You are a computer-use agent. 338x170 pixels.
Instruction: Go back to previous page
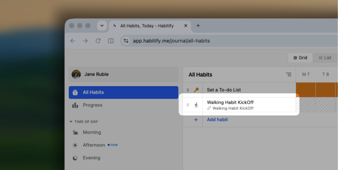pos(73,41)
